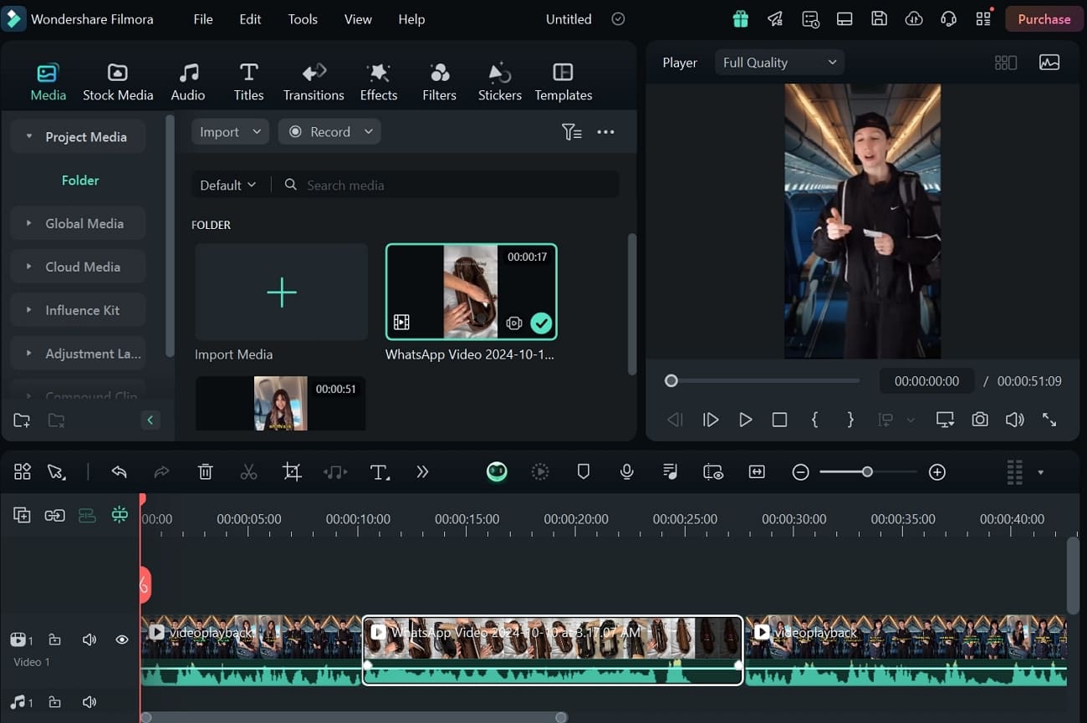The height and width of the screenshot is (723, 1087).
Task: Click the timeline zoom slider handle
Action: (867, 472)
